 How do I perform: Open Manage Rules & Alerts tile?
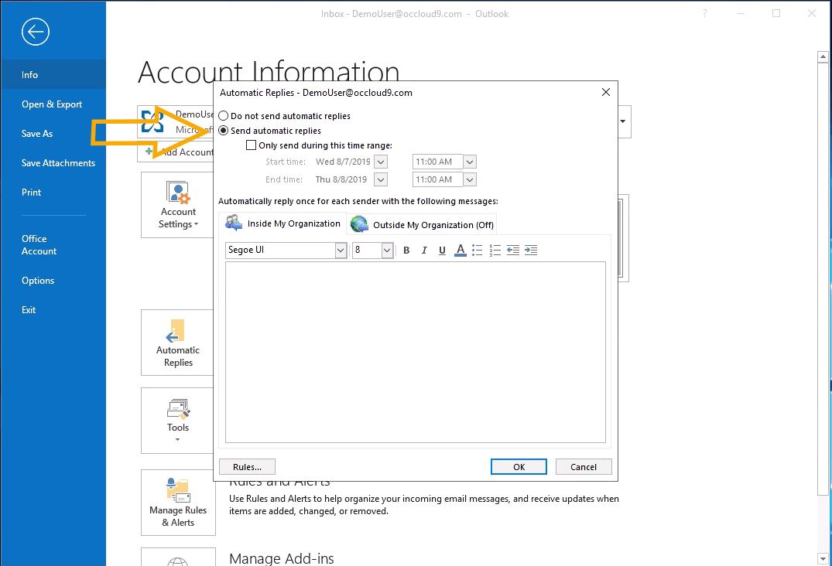tap(178, 503)
